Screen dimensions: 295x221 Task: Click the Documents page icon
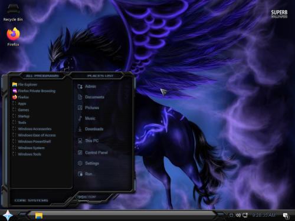[80, 97]
